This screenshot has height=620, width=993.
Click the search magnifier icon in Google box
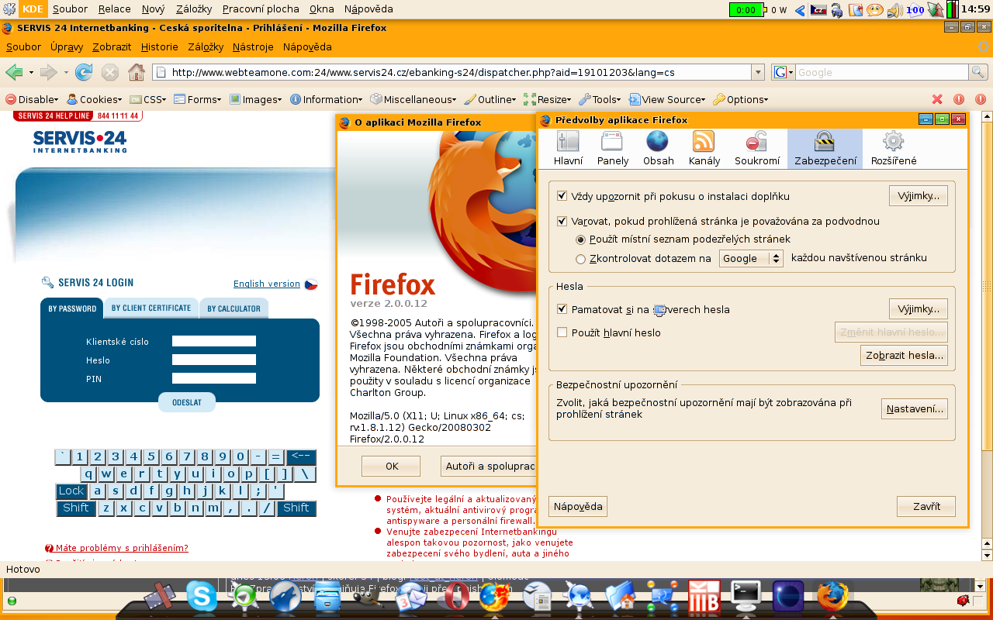(978, 72)
